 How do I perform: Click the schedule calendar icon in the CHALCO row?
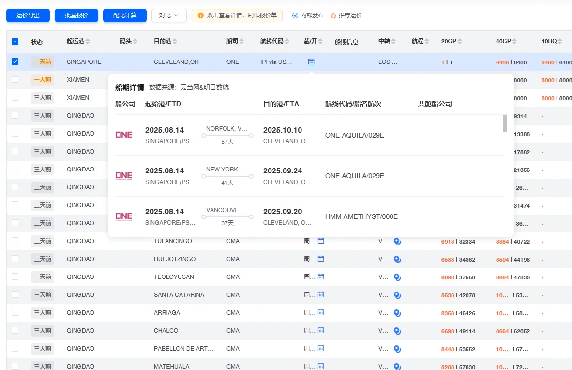320,330
